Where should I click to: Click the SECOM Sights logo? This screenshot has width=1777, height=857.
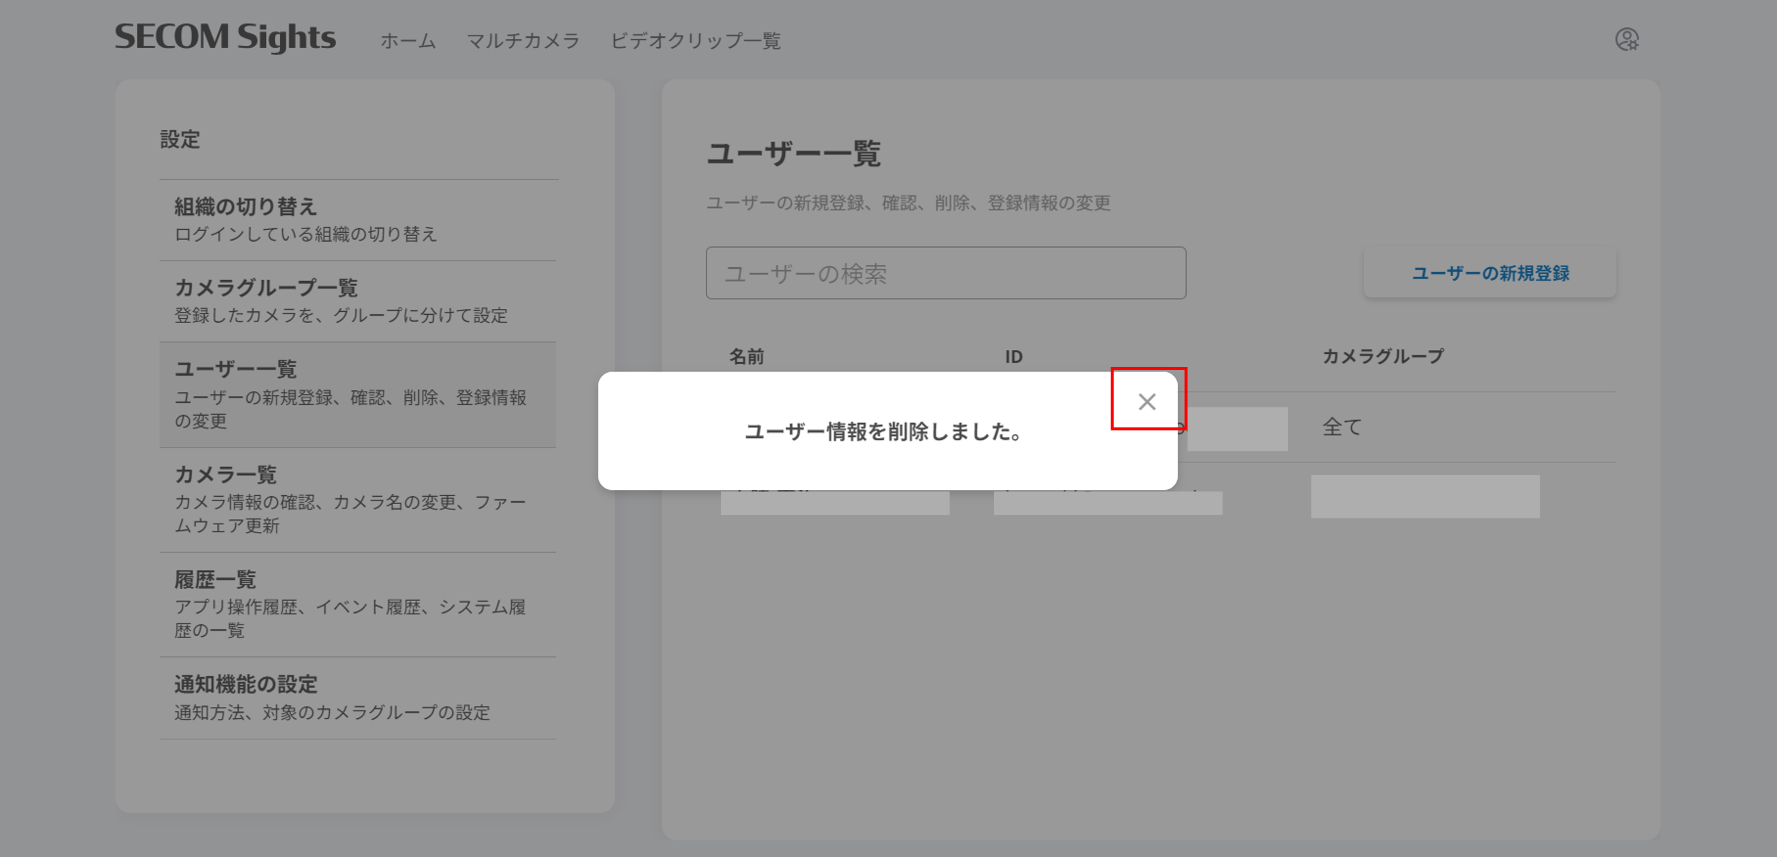(x=225, y=38)
